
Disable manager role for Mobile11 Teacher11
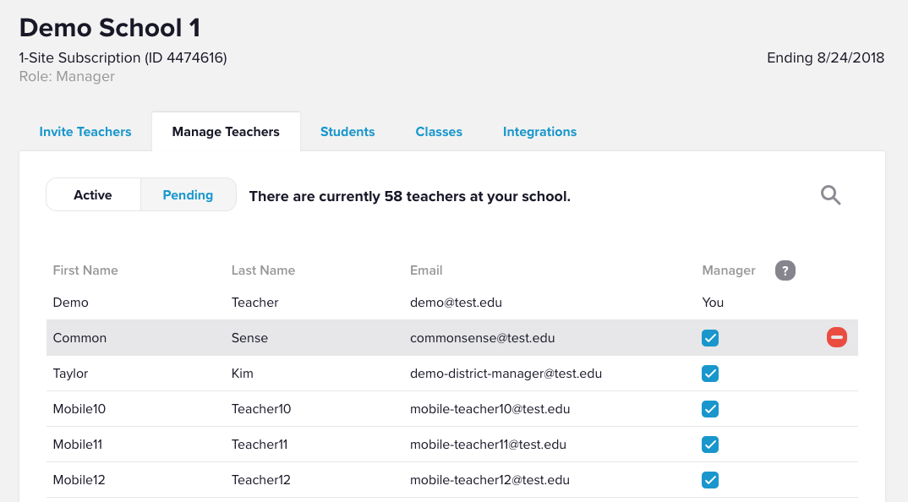(710, 445)
